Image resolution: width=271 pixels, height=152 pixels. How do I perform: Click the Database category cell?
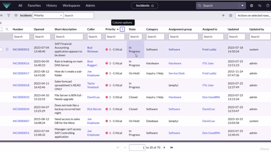pos(152,121)
